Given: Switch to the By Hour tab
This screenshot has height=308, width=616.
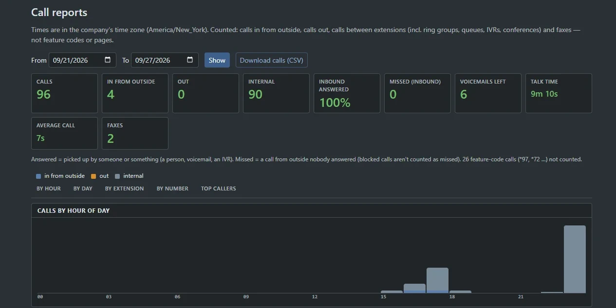Looking at the screenshot, I should (x=49, y=188).
